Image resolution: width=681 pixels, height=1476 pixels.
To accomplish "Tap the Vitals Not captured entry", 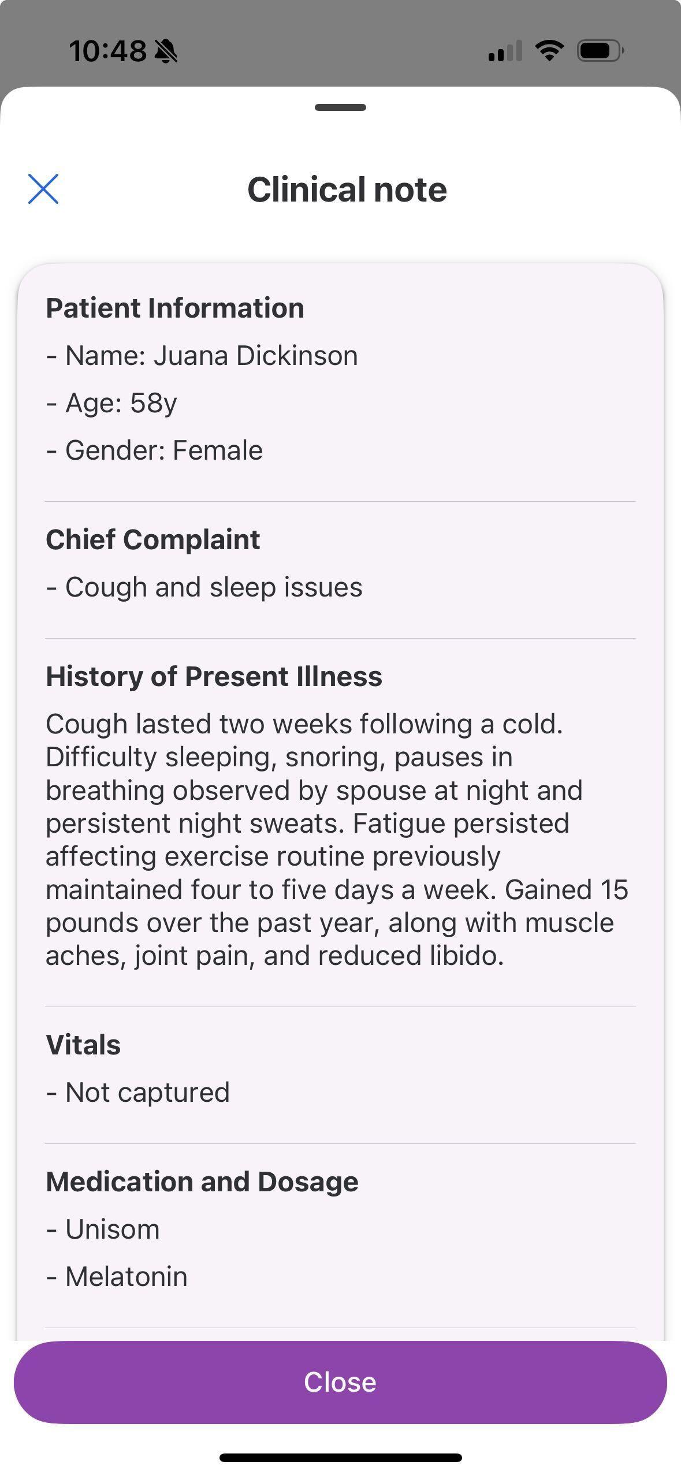I will tap(138, 1092).
